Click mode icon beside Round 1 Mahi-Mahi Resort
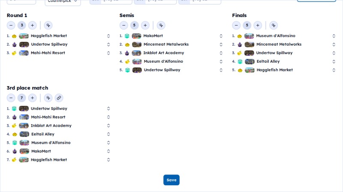This screenshot has width=343, height=192. [x=14, y=53]
